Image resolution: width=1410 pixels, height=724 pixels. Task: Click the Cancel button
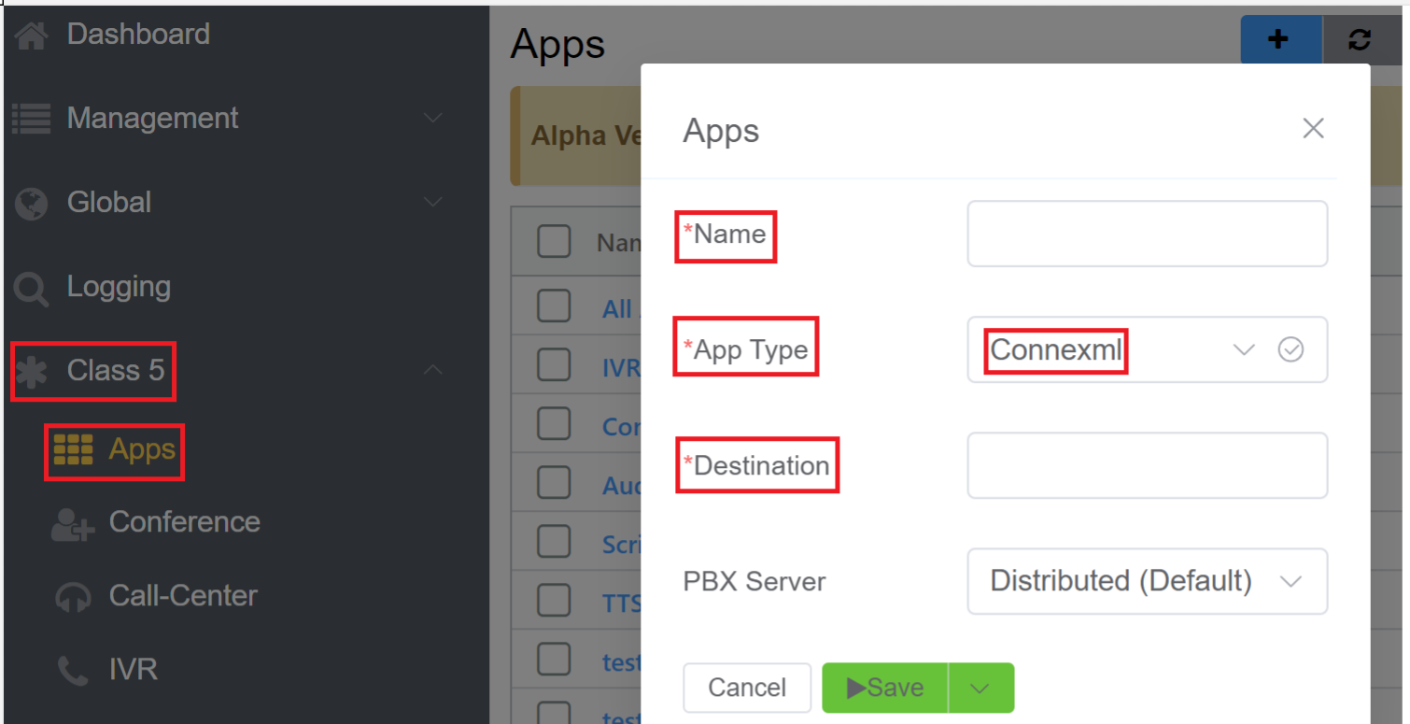747,689
